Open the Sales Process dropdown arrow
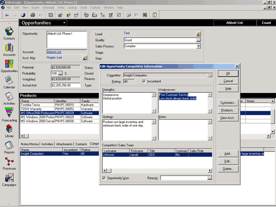Image resolution: width=276 pixels, height=207 pixels. click(198, 46)
